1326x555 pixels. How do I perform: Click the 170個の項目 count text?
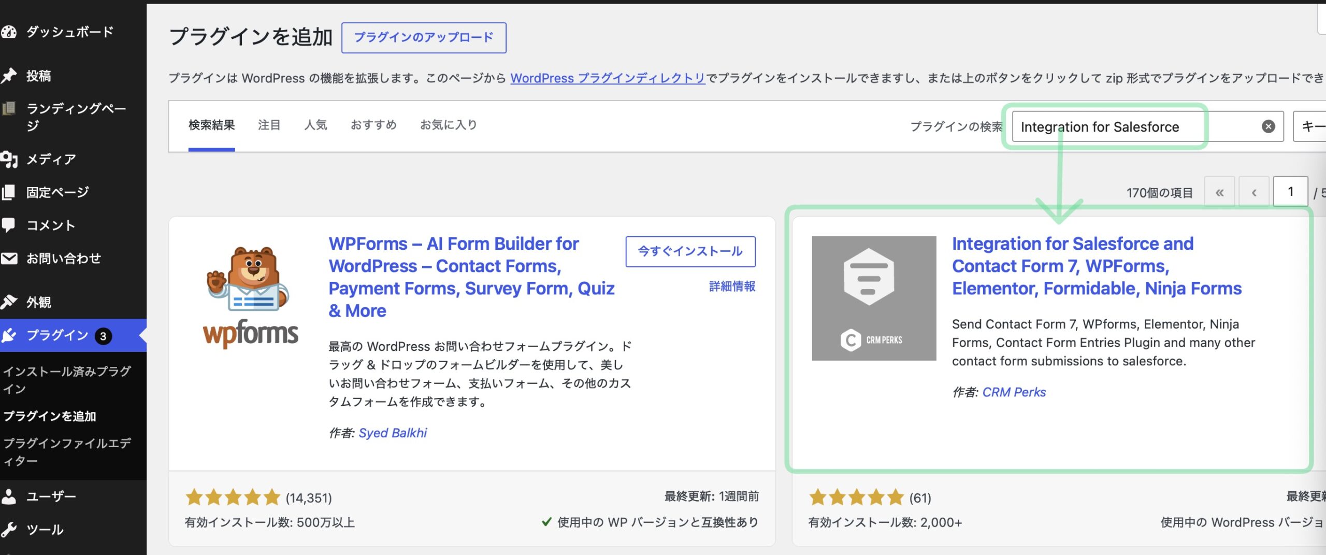[1159, 193]
